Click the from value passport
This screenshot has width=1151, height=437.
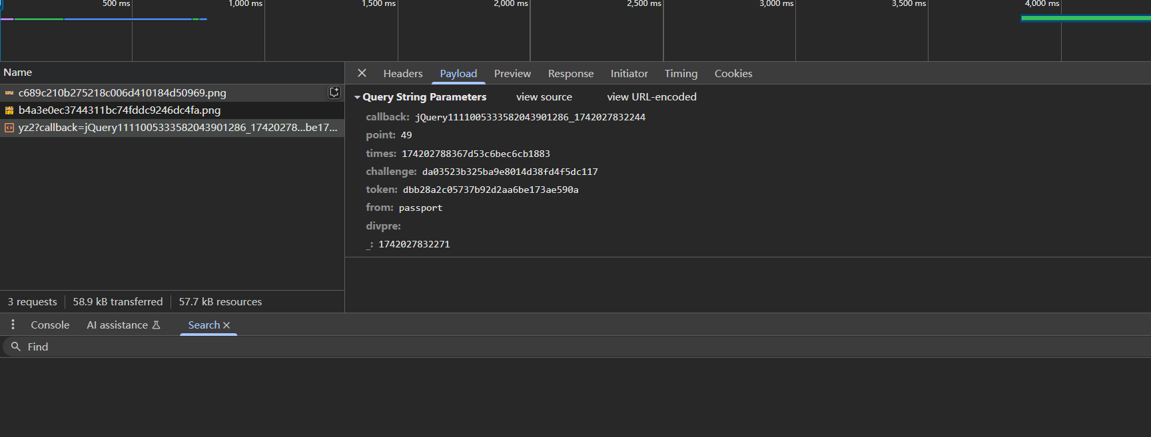pyautogui.click(x=420, y=208)
